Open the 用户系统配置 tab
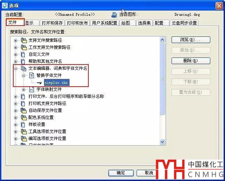The image size is (225, 181). 104,23
